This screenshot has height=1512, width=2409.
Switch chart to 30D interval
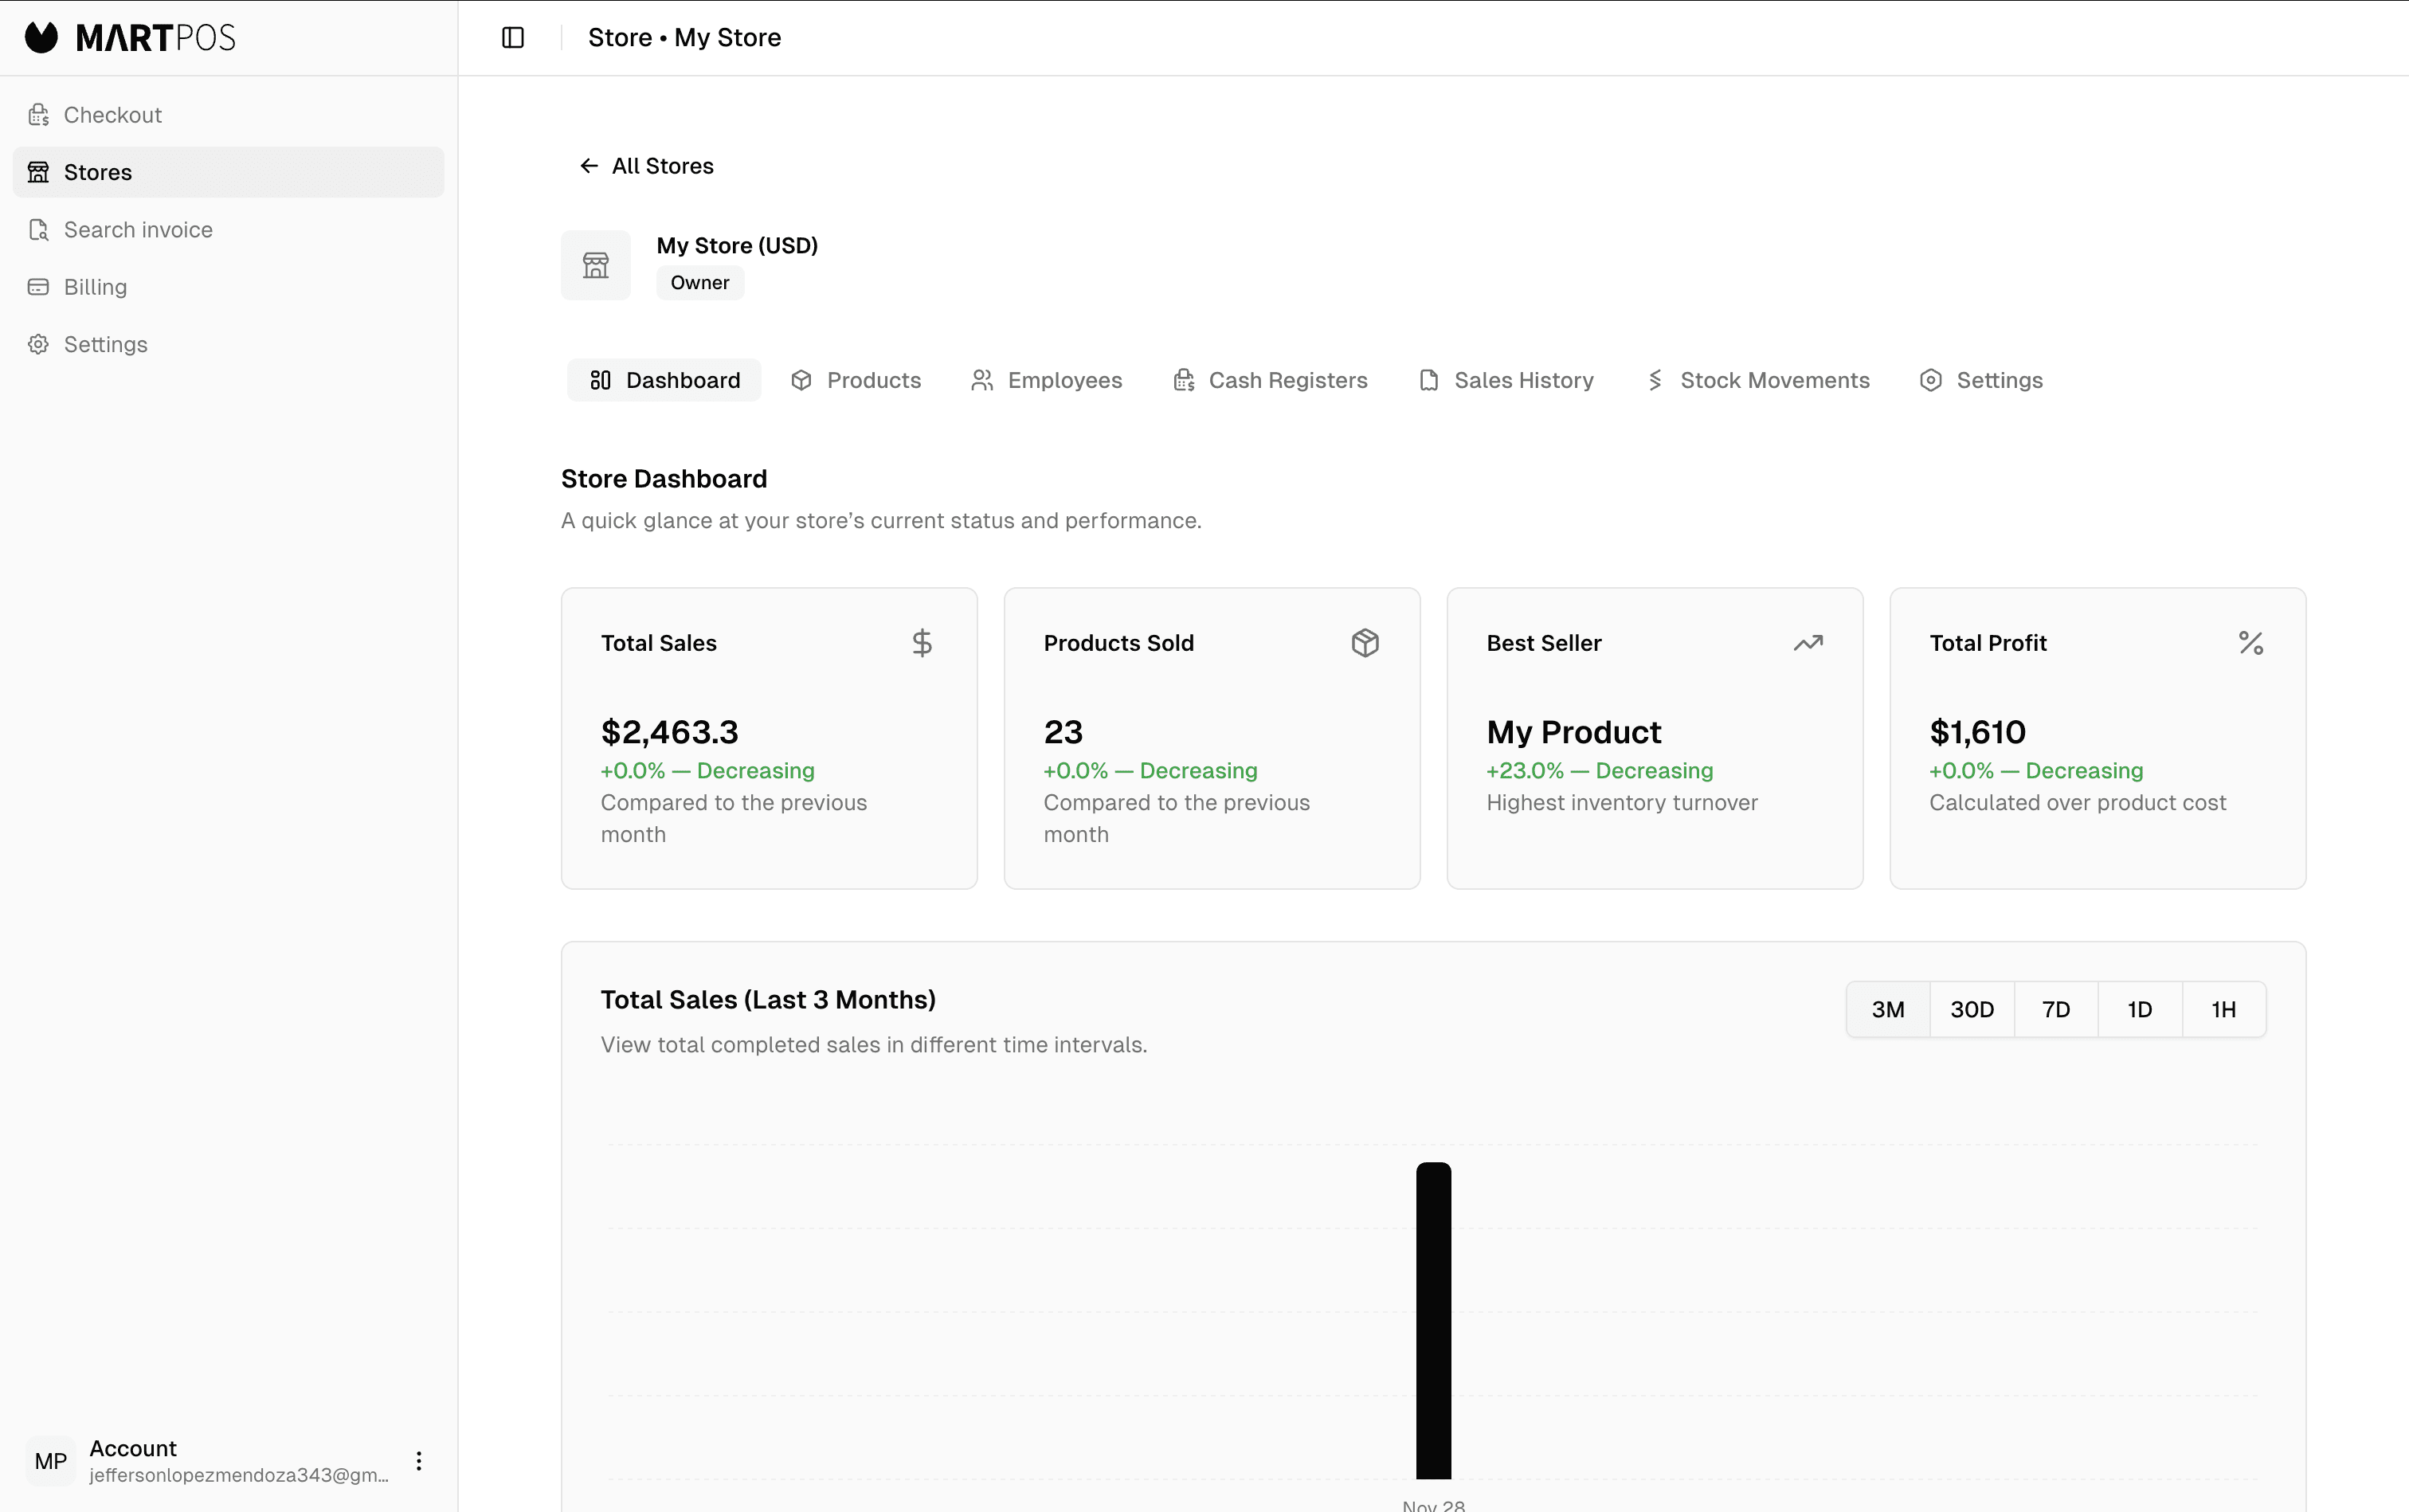click(x=1971, y=1010)
